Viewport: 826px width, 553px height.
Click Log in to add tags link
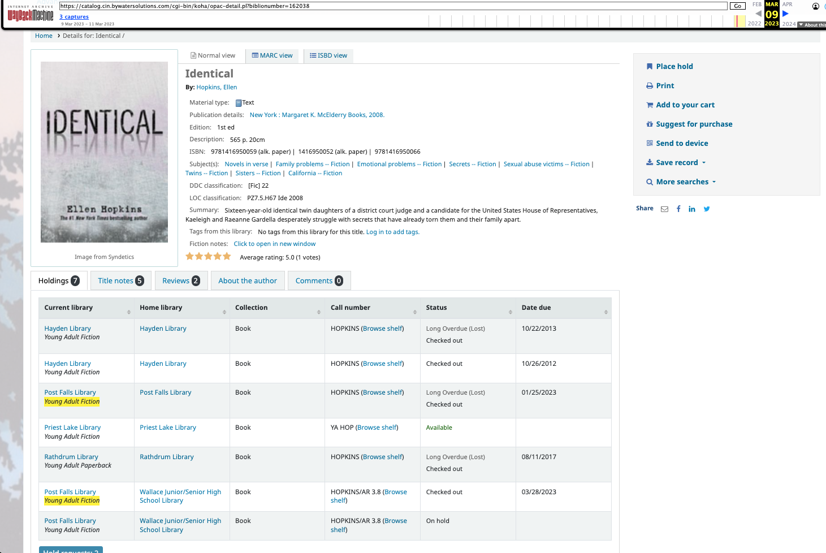point(393,232)
